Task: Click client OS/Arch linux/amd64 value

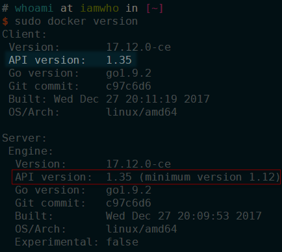Action: [x=142, y=112]
